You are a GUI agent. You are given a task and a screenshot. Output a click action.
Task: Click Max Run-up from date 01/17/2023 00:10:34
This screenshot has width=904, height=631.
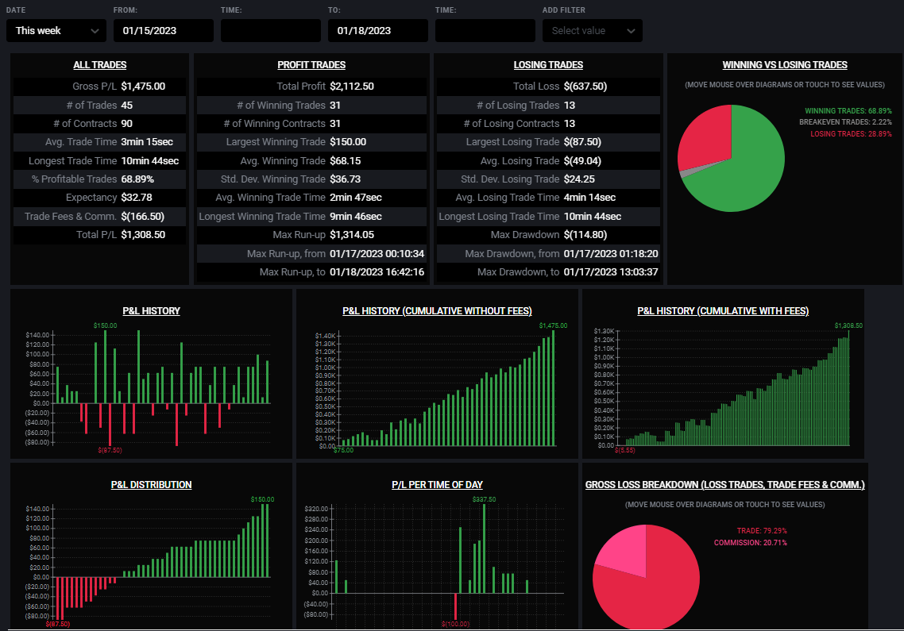click(377, 253)
